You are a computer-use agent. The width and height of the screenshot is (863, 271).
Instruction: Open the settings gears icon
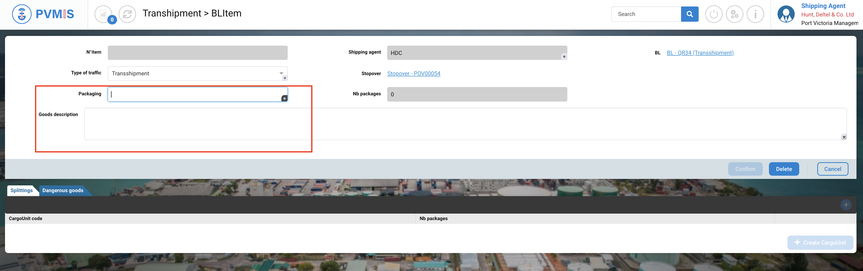[x=734, y=14]
